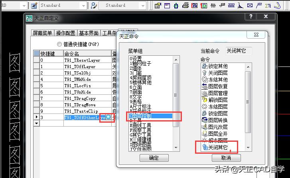This screenshot has height=178, width=290.
Task: Click the ABC leader text toolbar icon
Action: coord(259,6)
